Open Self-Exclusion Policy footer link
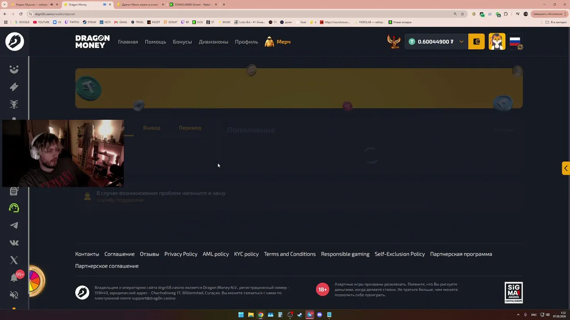Viewport: 570px width, 320px height. (x=400, y=254)
